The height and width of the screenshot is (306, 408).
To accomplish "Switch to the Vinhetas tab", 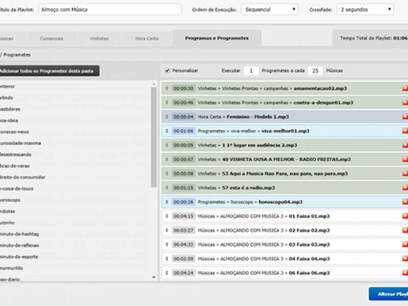I will pyautogui.click(x=99, y=39).
